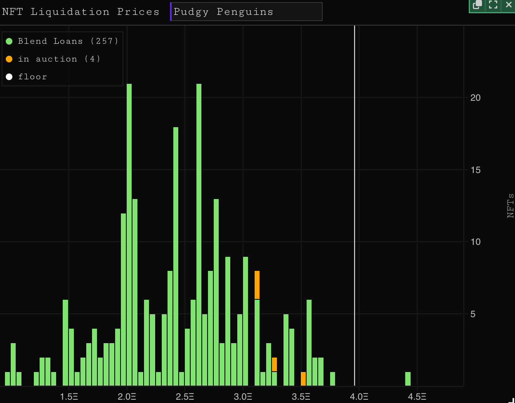This screenshot has height=403, width=515.
Task: Expand the chart to fullscreen
Action: (x=493, y=5)
